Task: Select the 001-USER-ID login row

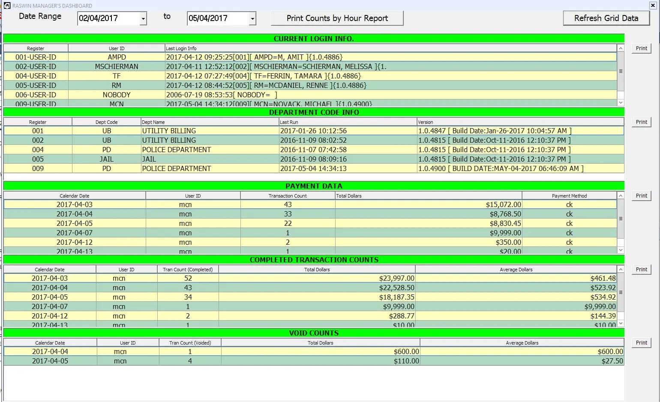Action: 310,57
